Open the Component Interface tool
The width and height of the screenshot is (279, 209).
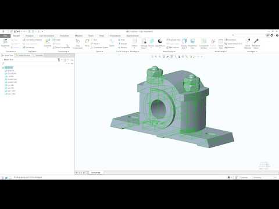click(203, 43)
